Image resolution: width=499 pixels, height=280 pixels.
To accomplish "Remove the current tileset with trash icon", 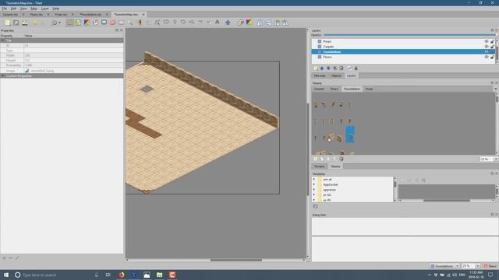I will coord(342,159).
